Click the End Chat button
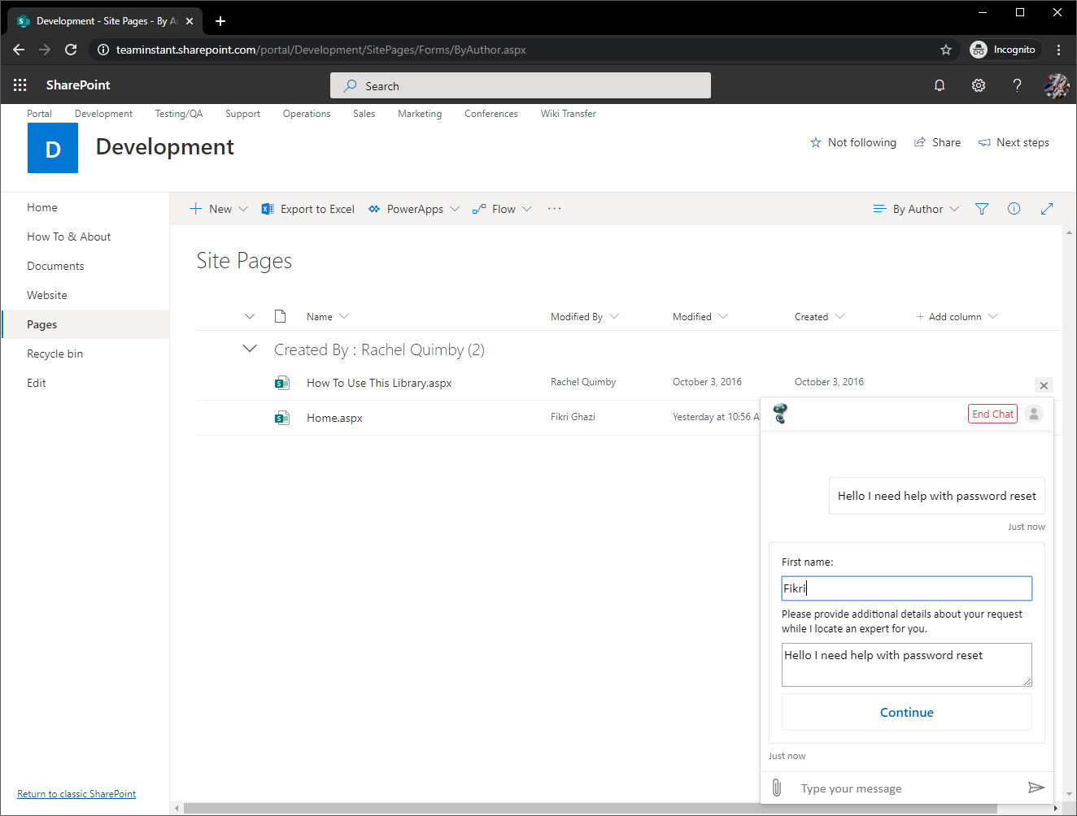The width and height of the screenshot is (1077, 816). [992, 414]
